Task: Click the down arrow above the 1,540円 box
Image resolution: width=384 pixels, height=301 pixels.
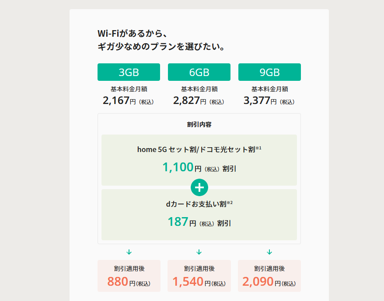Action: 199,252
